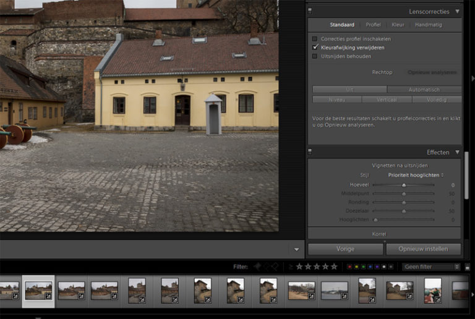Switch to the Handmatig tab
475x319 pixels.
pyautogui.click(x=429, y=25)
